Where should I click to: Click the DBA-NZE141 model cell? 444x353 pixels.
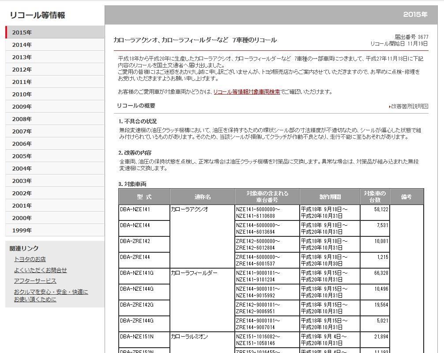[x=144, y=213]
